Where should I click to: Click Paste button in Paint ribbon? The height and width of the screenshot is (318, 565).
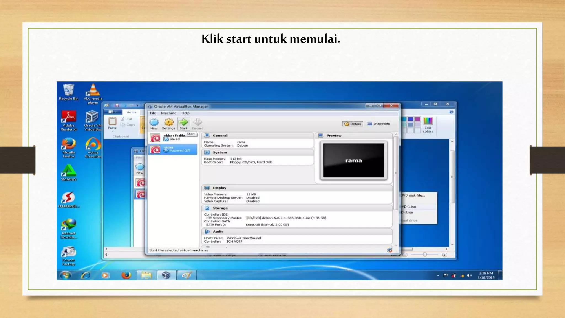(112, 123)
